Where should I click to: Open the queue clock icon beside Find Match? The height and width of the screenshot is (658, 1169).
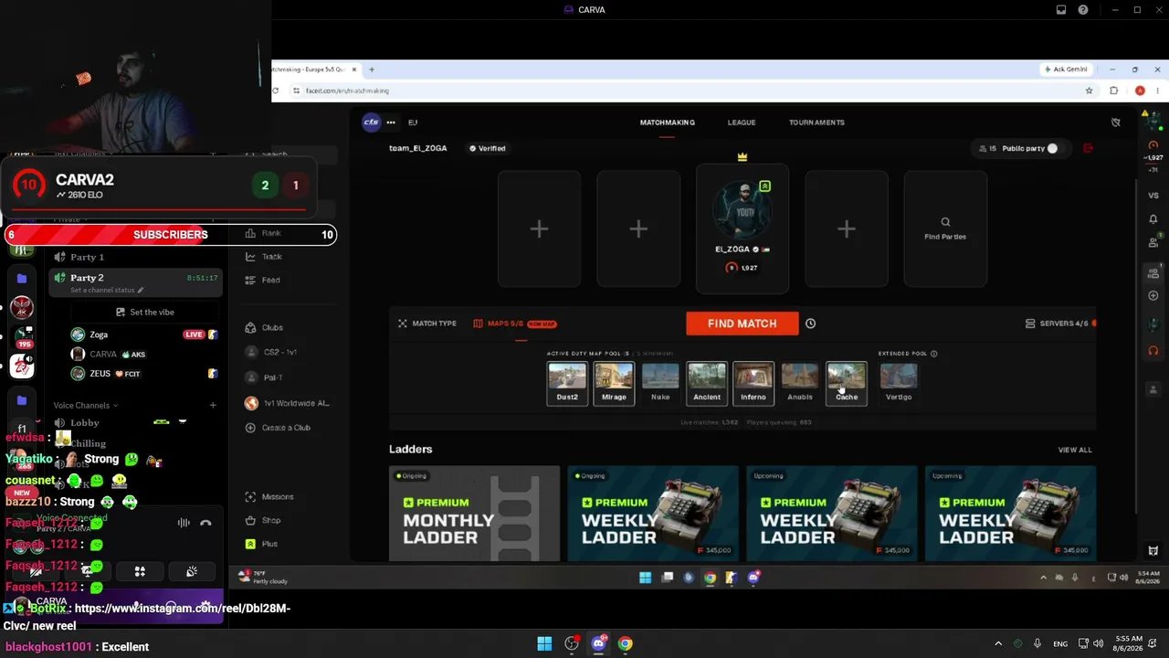click(x=810, y=324)
